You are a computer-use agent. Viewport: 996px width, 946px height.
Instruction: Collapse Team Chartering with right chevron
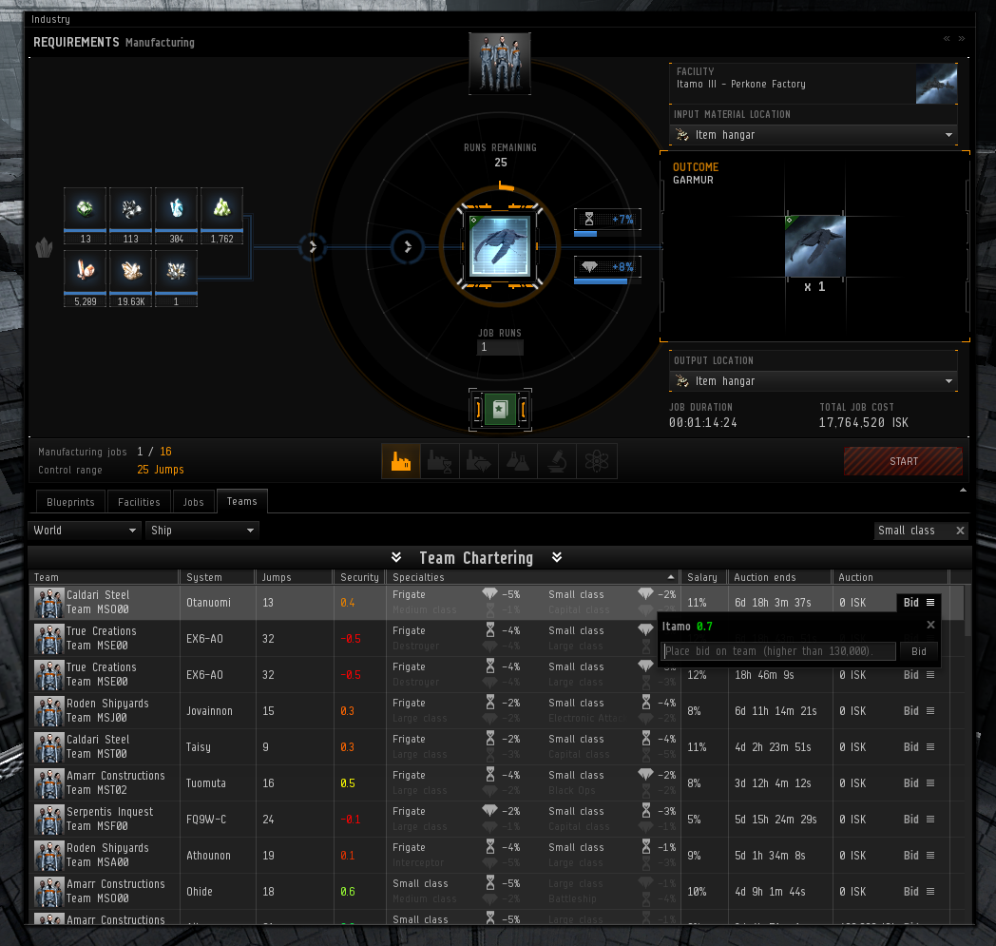click(x=557, y=557)
